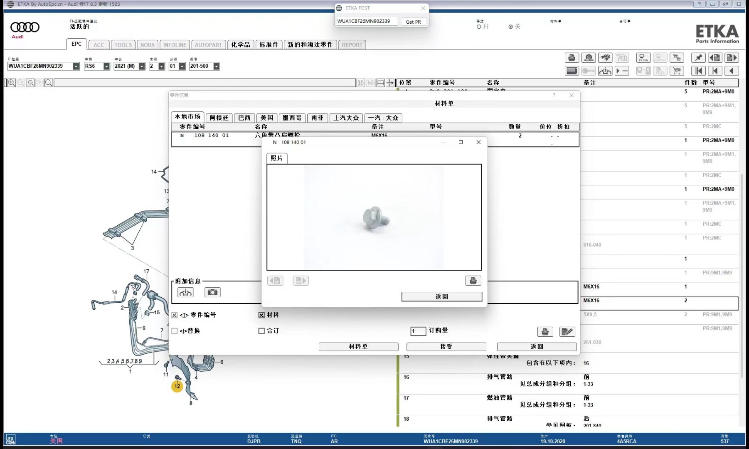Switch to the EPC tab
Image resolution: width=749 pixels, height=449 pixels.
click(x=76, y=44)
